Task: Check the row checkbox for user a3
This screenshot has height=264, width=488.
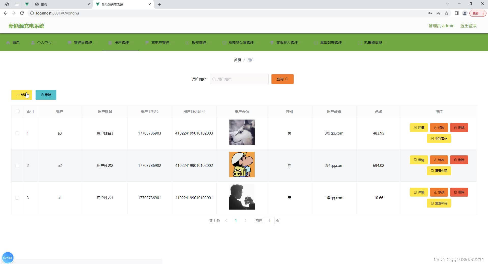Action: pyautogui.click(x=17, y=133)
